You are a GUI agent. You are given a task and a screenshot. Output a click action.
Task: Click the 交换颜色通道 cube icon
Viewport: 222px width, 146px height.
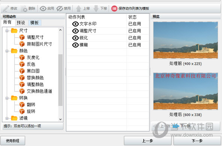(x=22, y=91)
